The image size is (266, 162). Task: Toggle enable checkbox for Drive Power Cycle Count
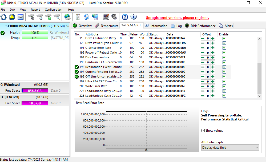point(224,43)
